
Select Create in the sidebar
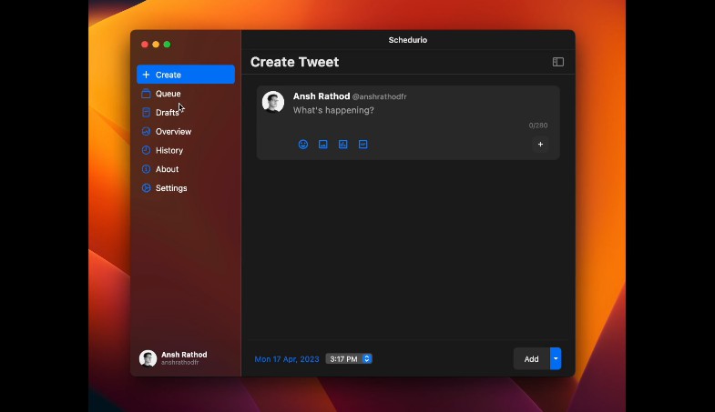pyautogui.click(x=186, y=75)
